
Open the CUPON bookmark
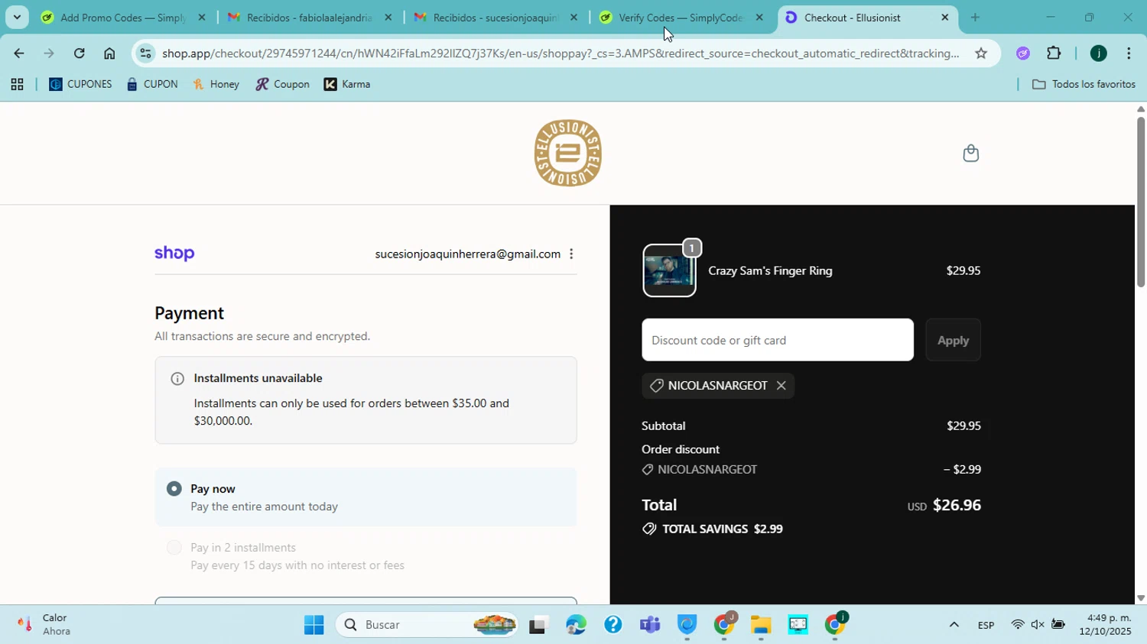152,85
